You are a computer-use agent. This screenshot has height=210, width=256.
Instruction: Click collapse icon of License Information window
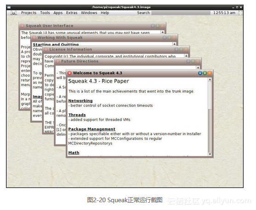point(186,50)
